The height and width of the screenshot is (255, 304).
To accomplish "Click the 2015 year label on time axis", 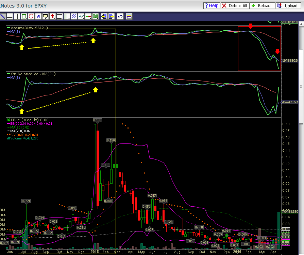I will [x=95, y=252].
